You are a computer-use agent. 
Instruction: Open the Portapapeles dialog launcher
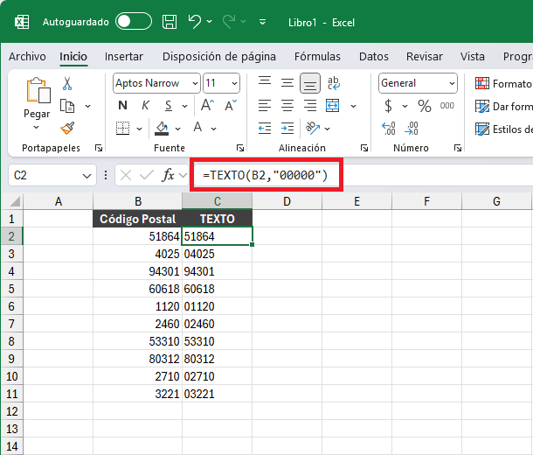(x=99, y=148)
